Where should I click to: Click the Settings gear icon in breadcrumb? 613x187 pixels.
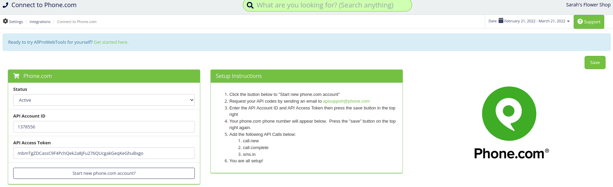coord(5,21)
